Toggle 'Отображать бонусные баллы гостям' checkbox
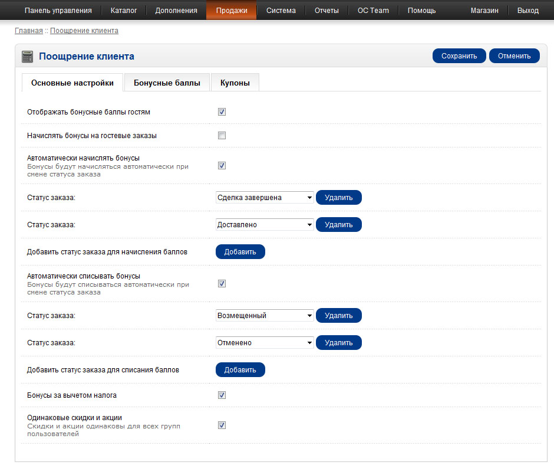 222,112
